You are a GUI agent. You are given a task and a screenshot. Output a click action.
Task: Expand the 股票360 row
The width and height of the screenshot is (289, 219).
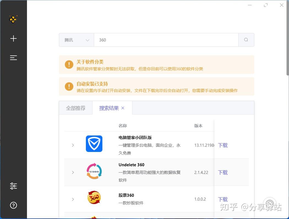click(x=73, y=199)
